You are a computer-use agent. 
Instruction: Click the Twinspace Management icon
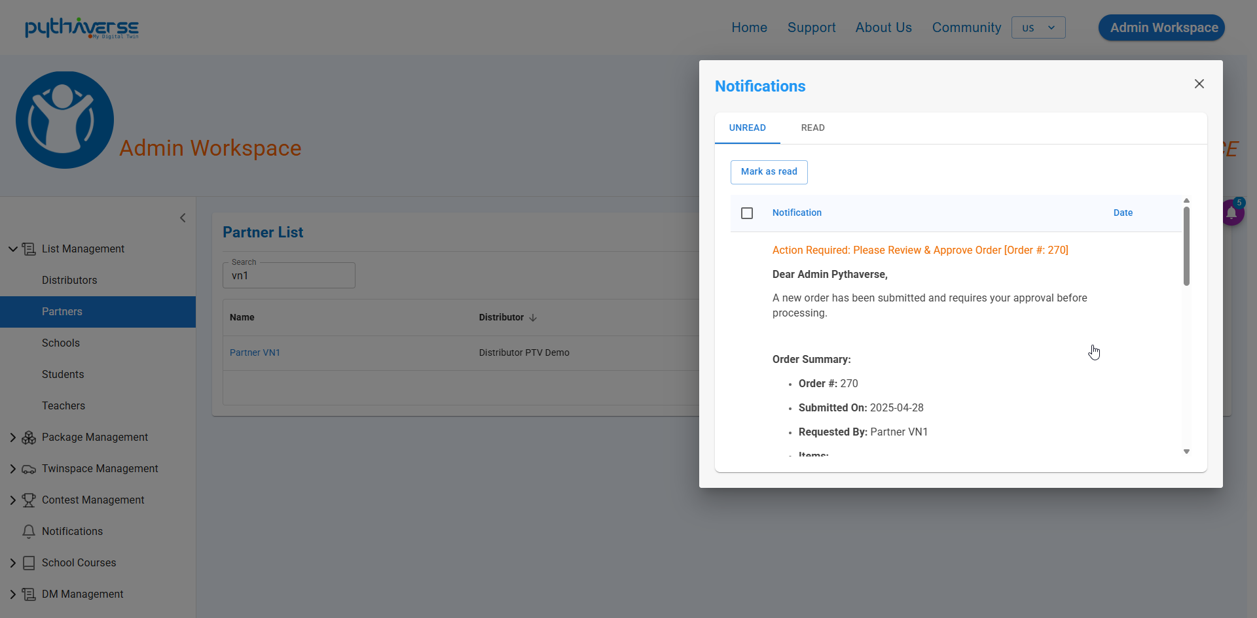tap(29, 469)
